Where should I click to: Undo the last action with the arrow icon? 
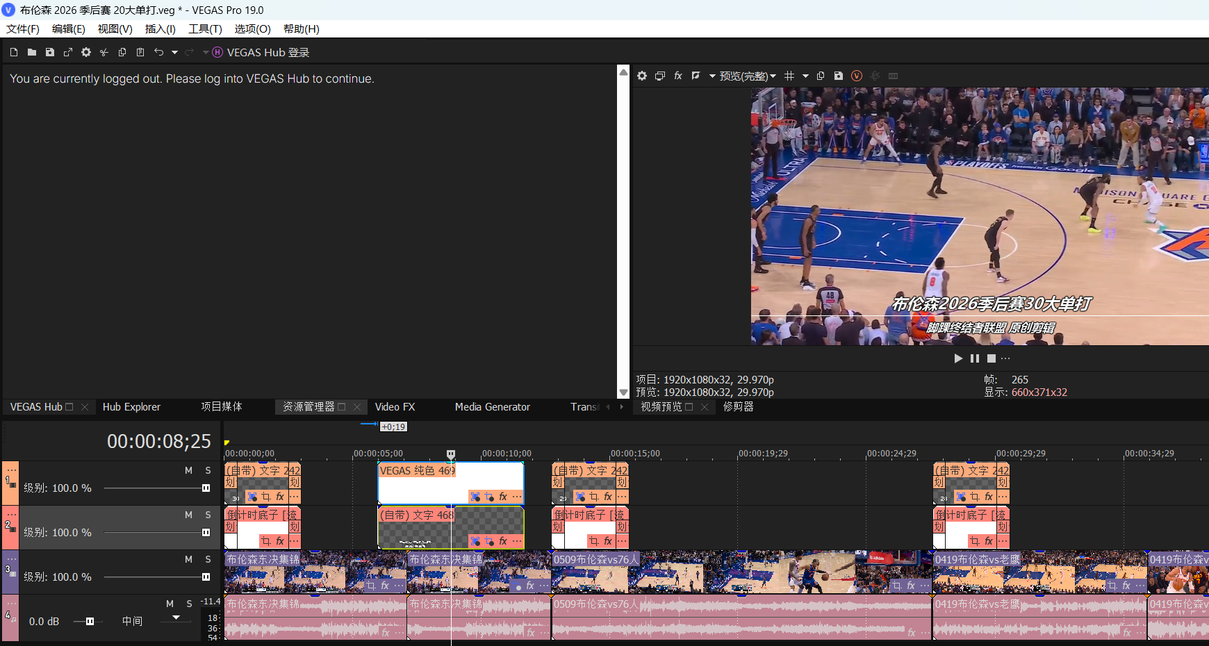(x=159, y=52)
